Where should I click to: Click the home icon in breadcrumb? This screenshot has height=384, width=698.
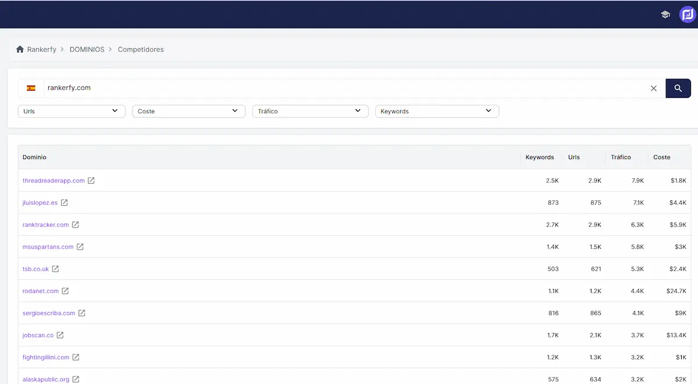pos(20,49)
